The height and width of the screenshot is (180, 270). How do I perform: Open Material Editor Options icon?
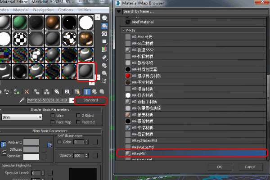pos(104,65)
